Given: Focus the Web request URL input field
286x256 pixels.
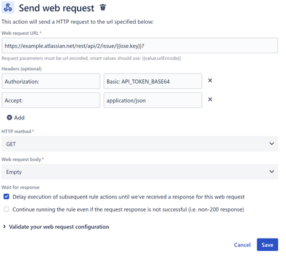Looking at the screenshot, I should [139, 46].
